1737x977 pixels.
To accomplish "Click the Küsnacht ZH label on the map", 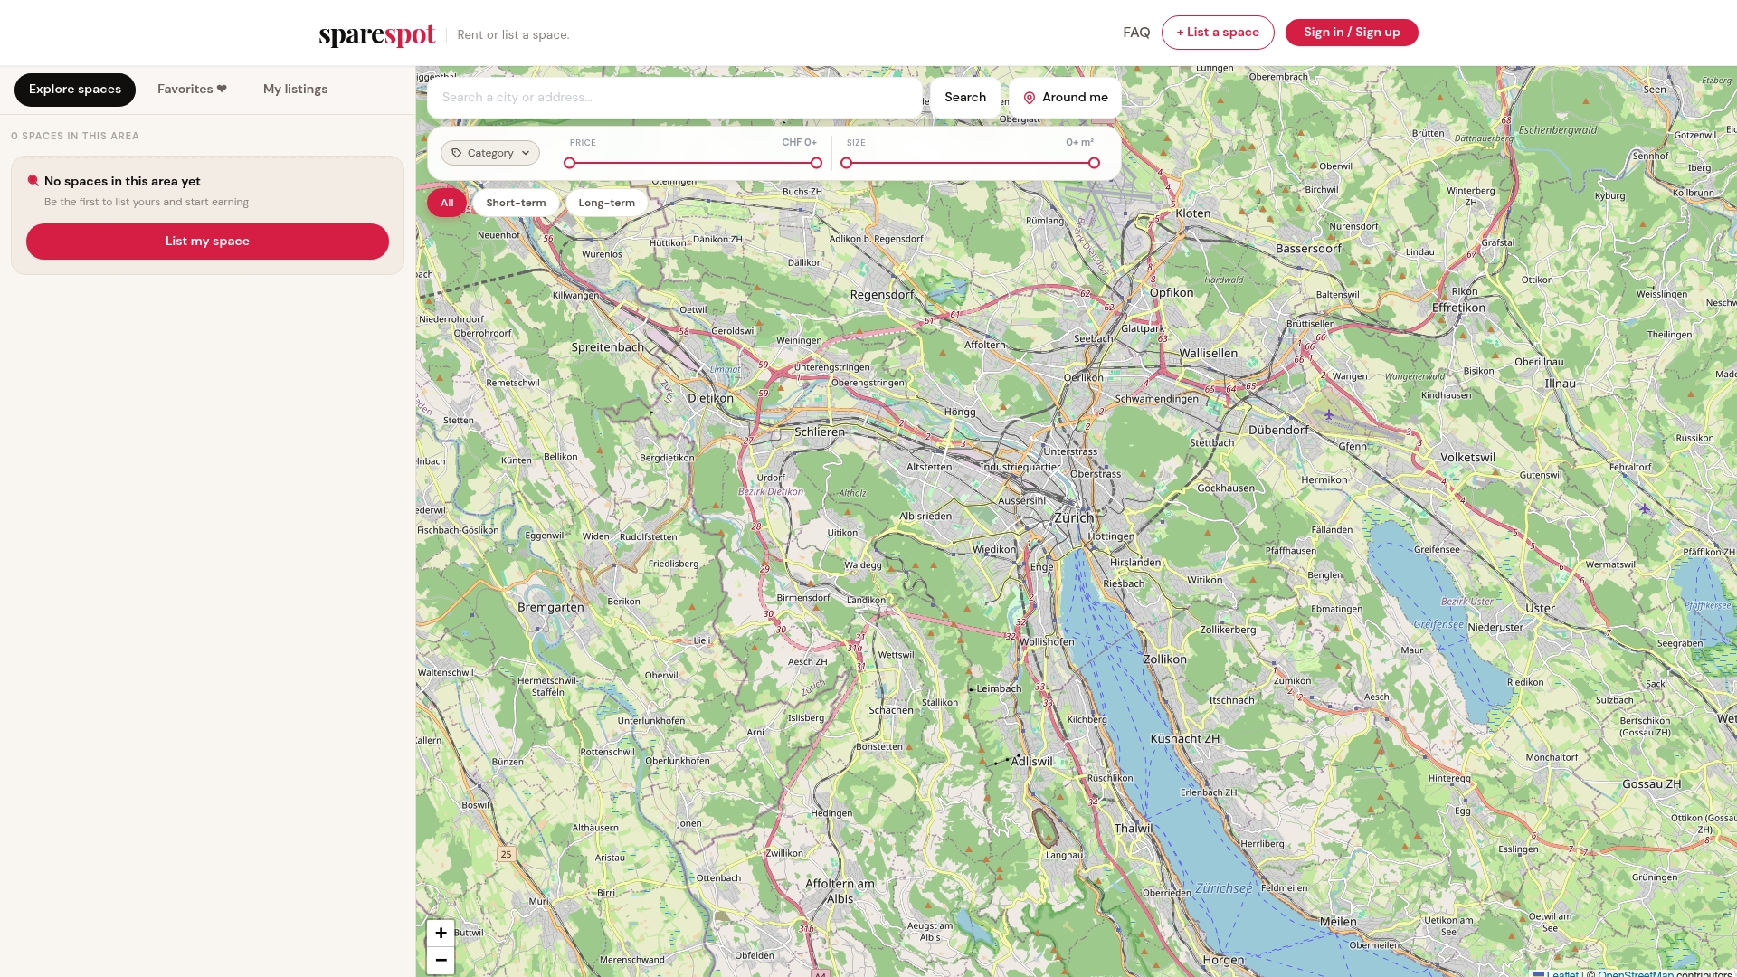I will click(x=1185, y=739).
